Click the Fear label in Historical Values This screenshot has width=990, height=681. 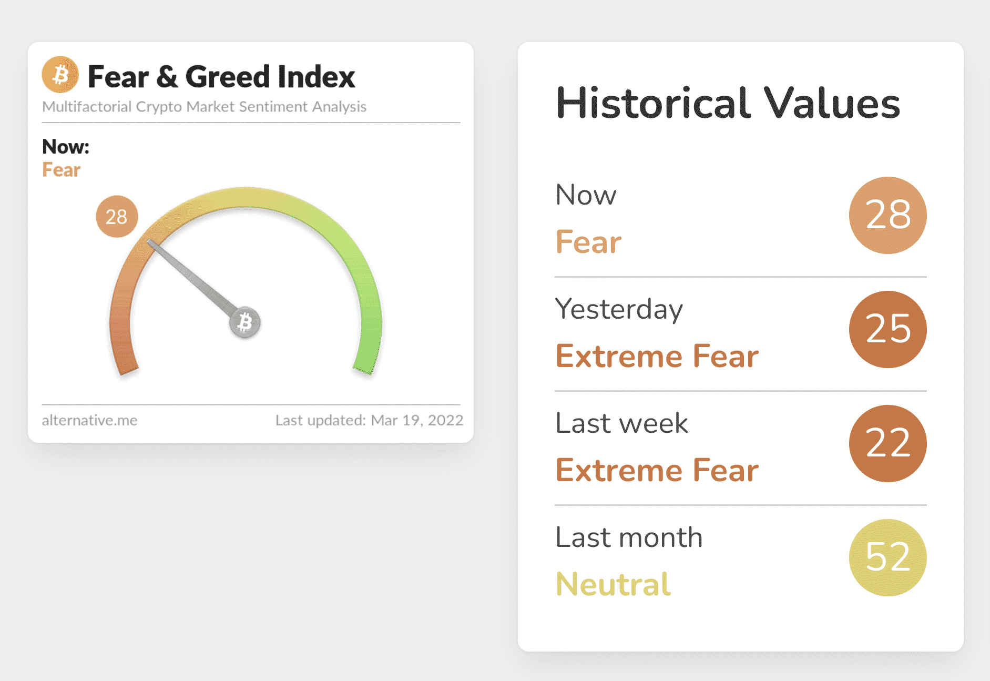[588, 242]
